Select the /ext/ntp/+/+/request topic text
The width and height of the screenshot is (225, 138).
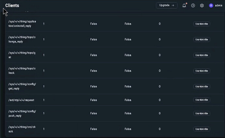point(21,100)
